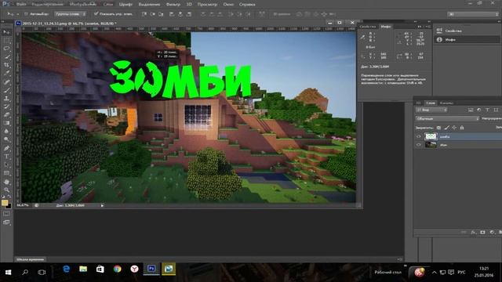Click the background color swatch
Viewport: 502px width, 282px height.
(x=9, y=206)
